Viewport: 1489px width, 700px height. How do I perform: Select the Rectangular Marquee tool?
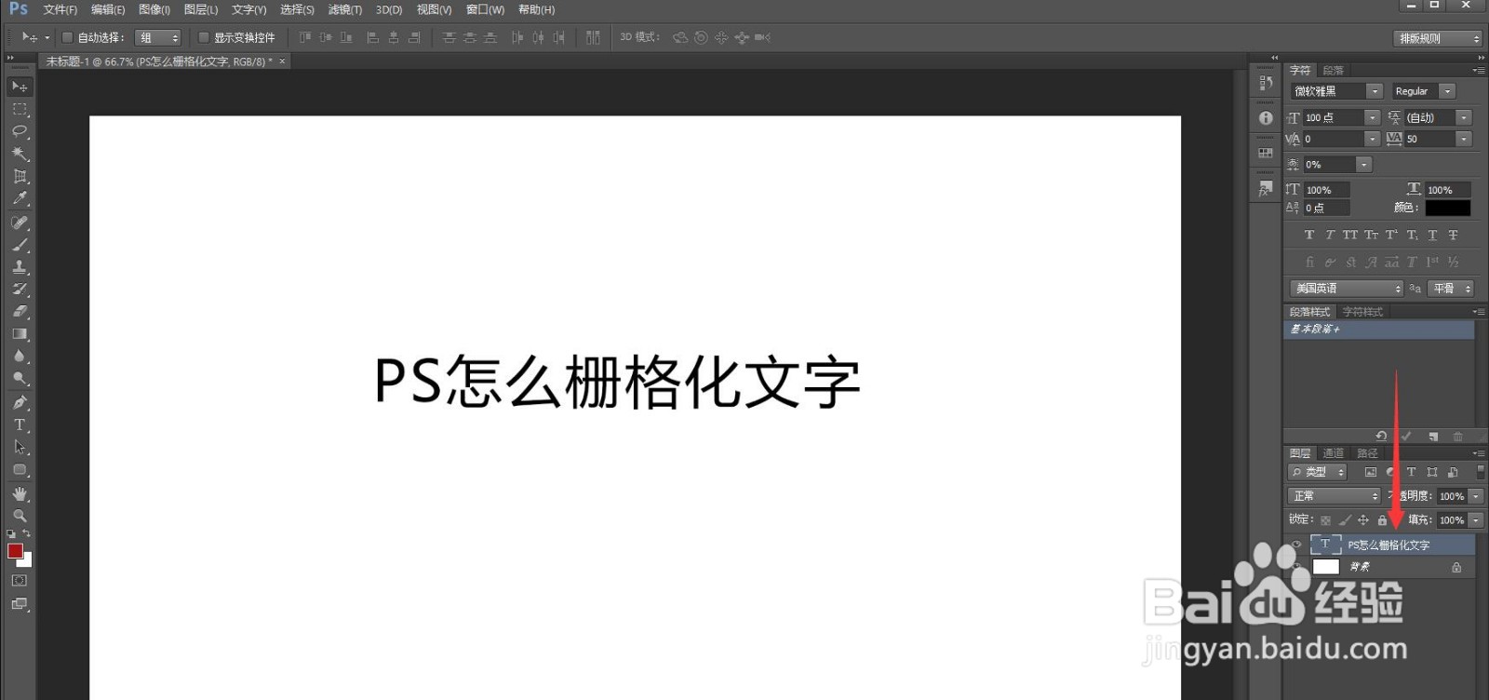20,109
